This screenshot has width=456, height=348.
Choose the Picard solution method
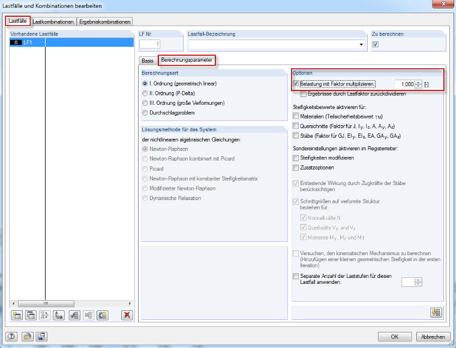[x=145, y=169]
